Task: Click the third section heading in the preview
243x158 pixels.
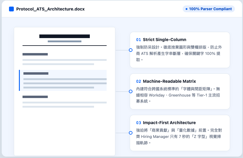Action: (35, 97)
